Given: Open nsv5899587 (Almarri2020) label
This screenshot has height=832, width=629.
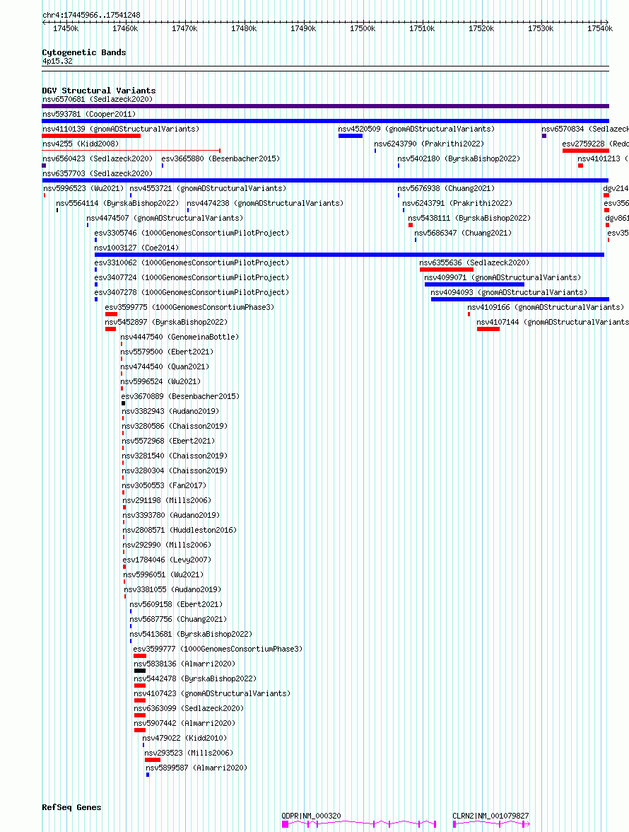Looking at the screenshot, I should (x=196, y=768).
